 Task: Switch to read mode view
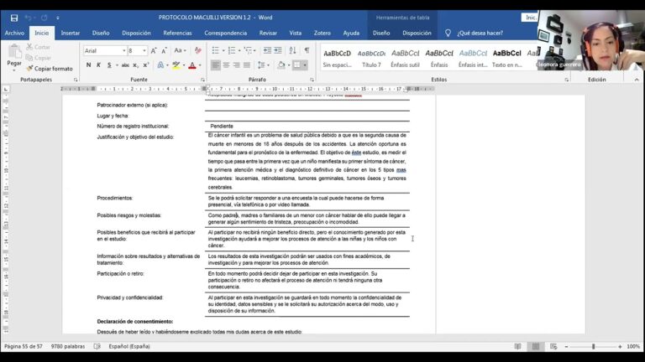point(517,346)
